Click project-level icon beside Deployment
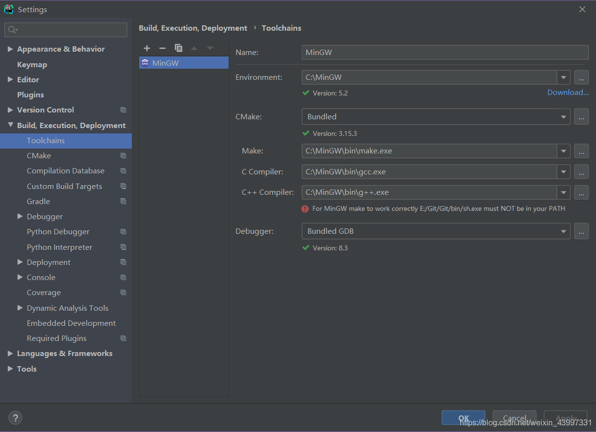 click(123, 262)
